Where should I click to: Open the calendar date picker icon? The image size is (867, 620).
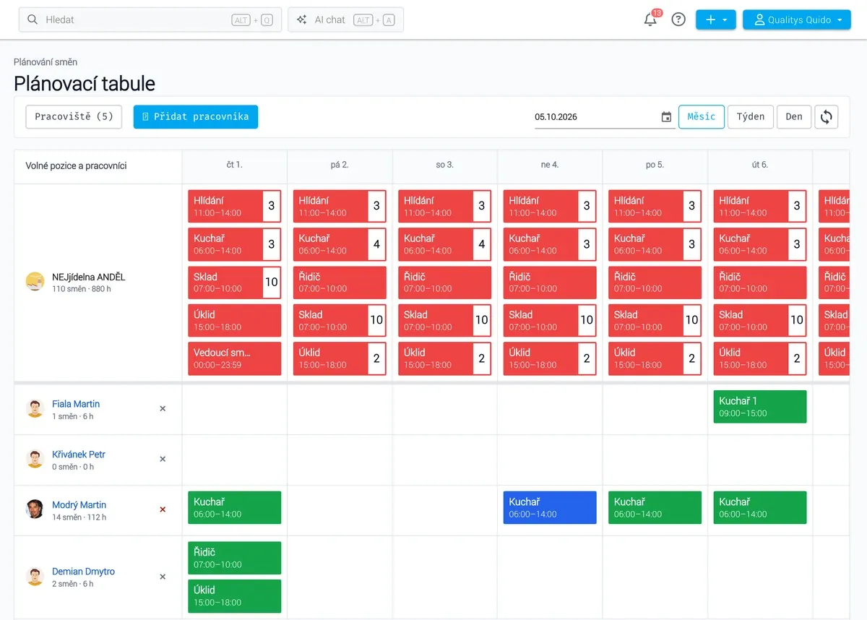tap(666, 117)
